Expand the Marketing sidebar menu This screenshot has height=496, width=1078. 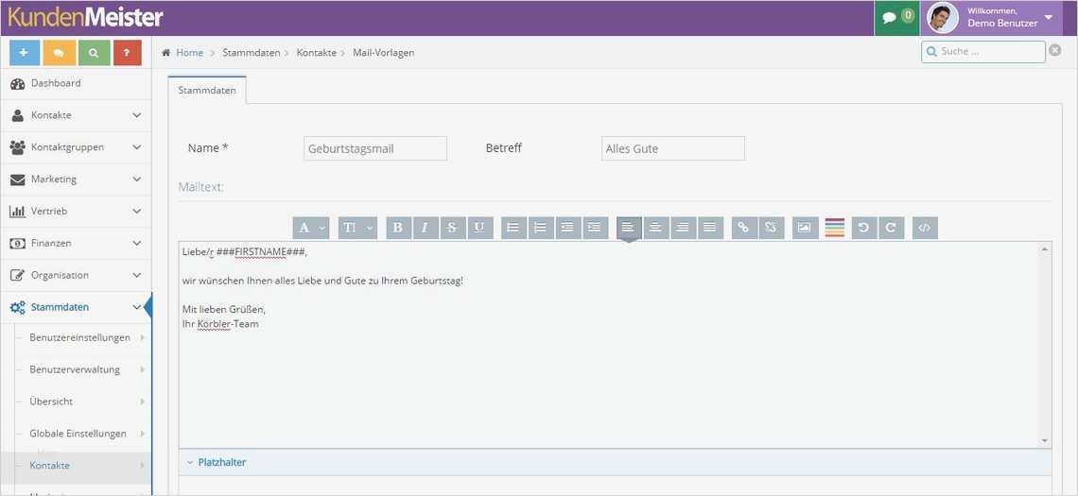[x=76, y=180]
